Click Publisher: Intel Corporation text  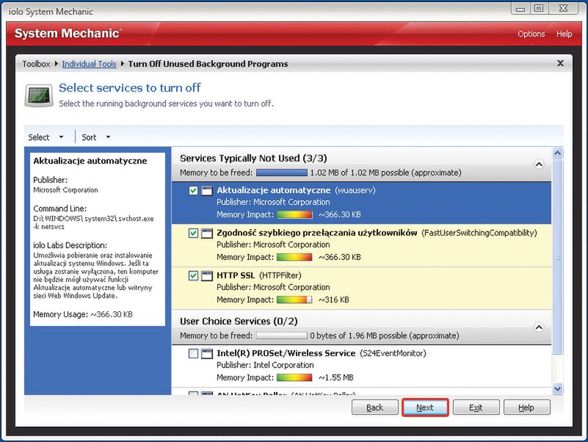[265, 365]
